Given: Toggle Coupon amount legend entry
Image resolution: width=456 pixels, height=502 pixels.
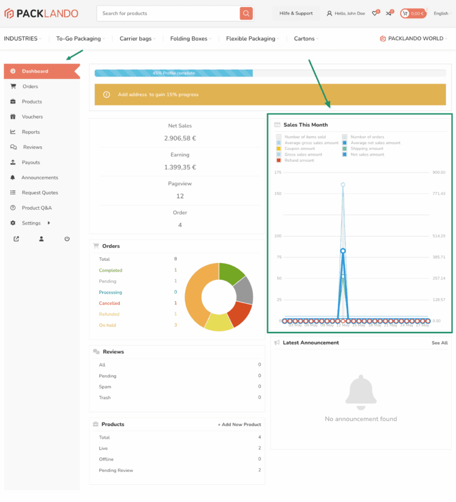Looking at the screenshot, I should point(295,149).
